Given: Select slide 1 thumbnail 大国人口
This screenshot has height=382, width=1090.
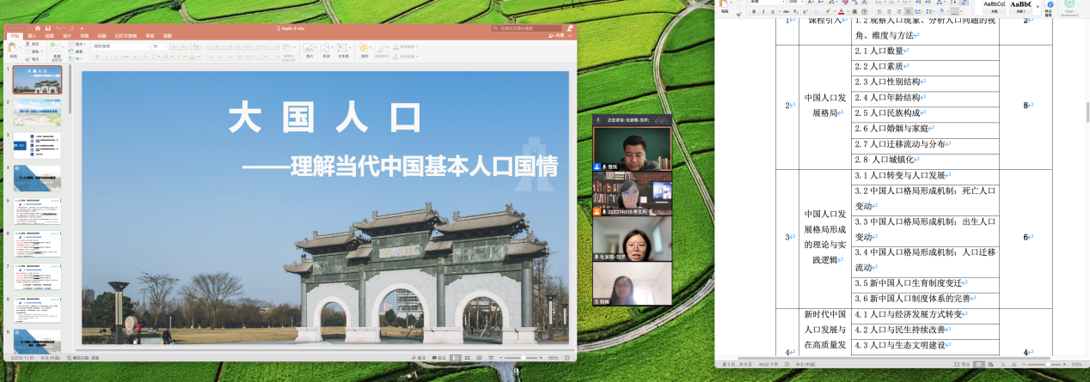Looking at the screenshot, I should 37,80.
